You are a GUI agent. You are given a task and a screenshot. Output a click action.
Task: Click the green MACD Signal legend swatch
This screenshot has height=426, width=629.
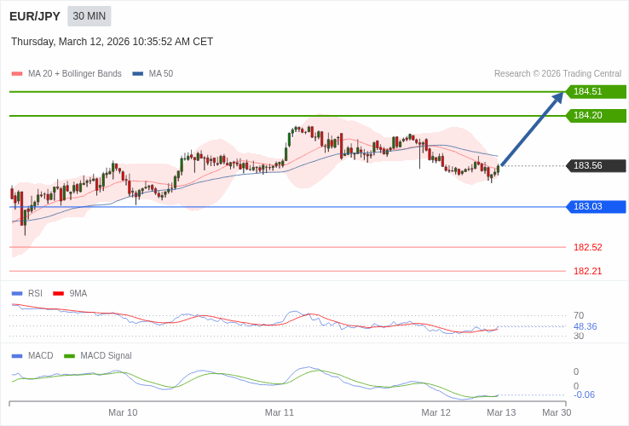tap(69, 356)
